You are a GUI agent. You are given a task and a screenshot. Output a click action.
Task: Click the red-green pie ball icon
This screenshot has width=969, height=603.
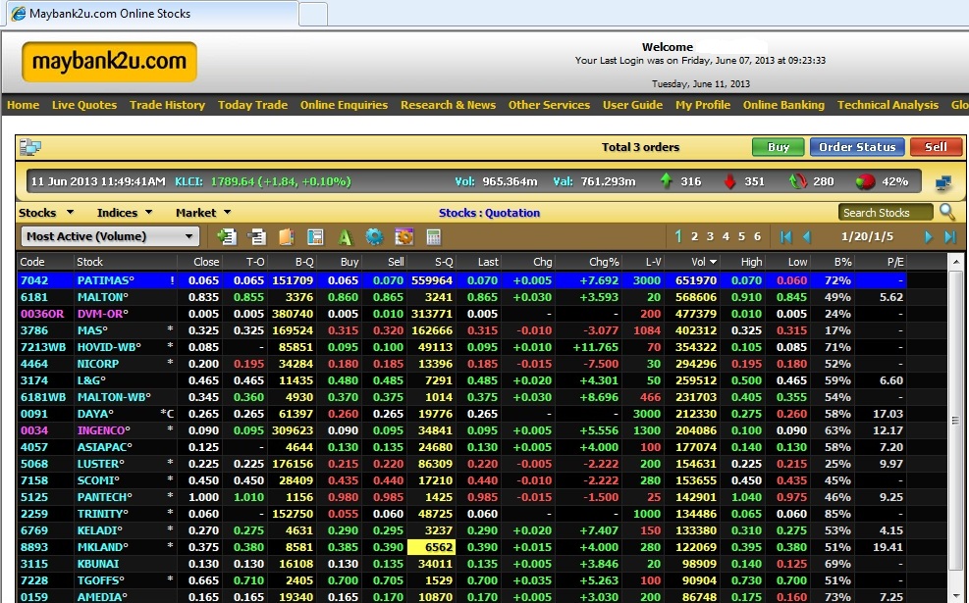pos(865,181)
